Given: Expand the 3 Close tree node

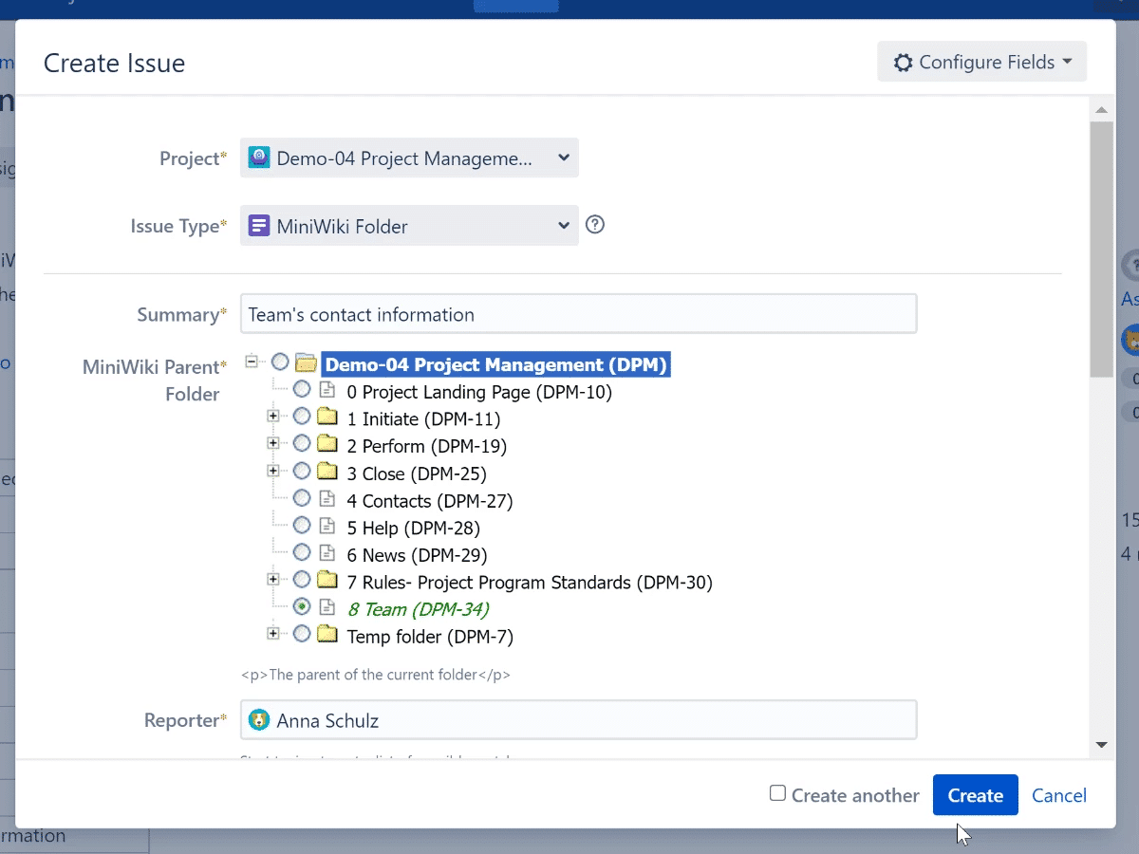Looking at the screenshot, I should coord(273,471).
